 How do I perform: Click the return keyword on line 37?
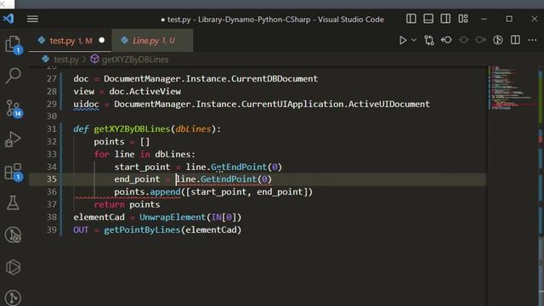[109, 204]
